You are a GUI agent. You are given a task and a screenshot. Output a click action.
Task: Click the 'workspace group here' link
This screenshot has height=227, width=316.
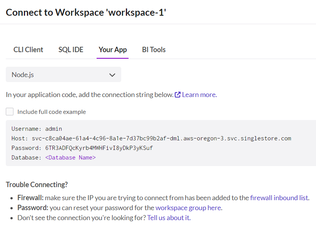pyautogui.click(x=188, y=208)
